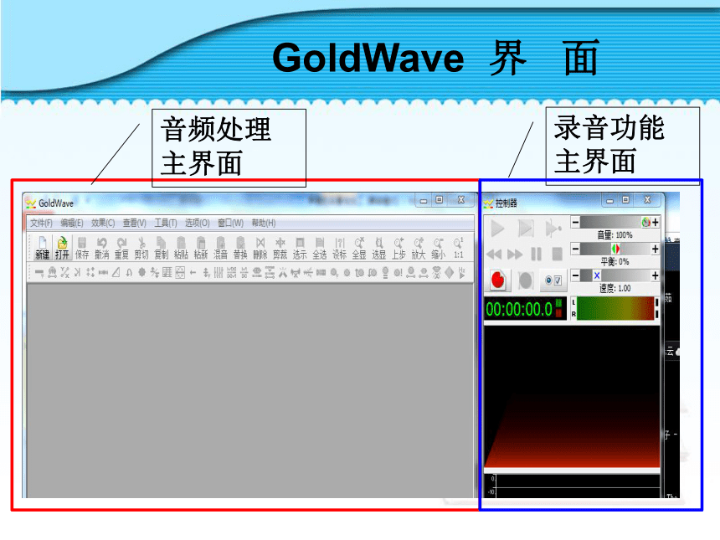Open the 查看(V) menu
Viewport: 720px width, 540px height.
[x=134, y=224]
